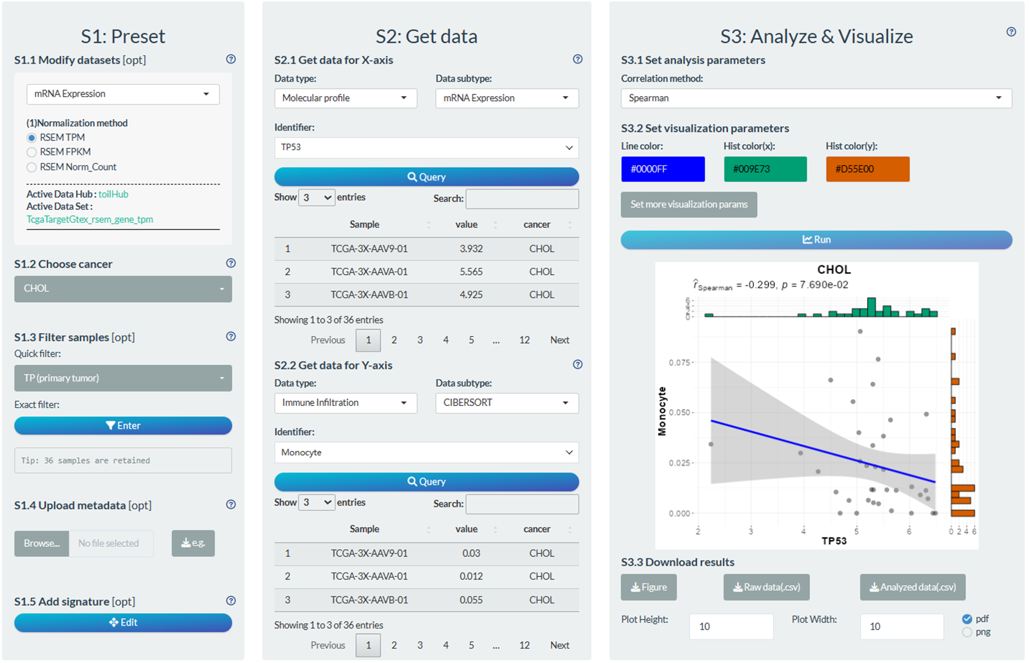
Task: Open help icon for S2.1 X-axis data
Action: [x=578, y=59]
